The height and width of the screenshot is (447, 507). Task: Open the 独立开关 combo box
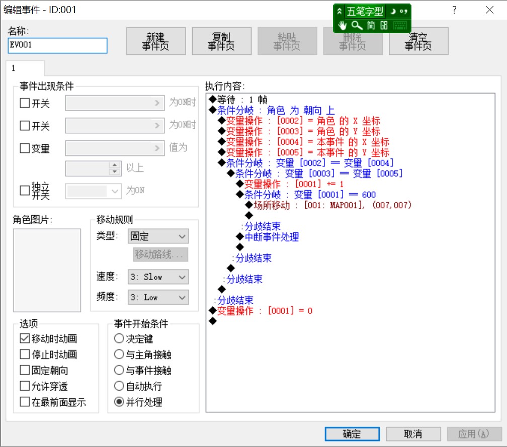pos(94,191)
